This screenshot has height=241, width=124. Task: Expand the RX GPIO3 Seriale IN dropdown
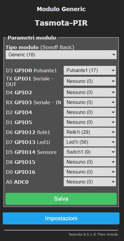pyautogui.click(x=90, y=102)
